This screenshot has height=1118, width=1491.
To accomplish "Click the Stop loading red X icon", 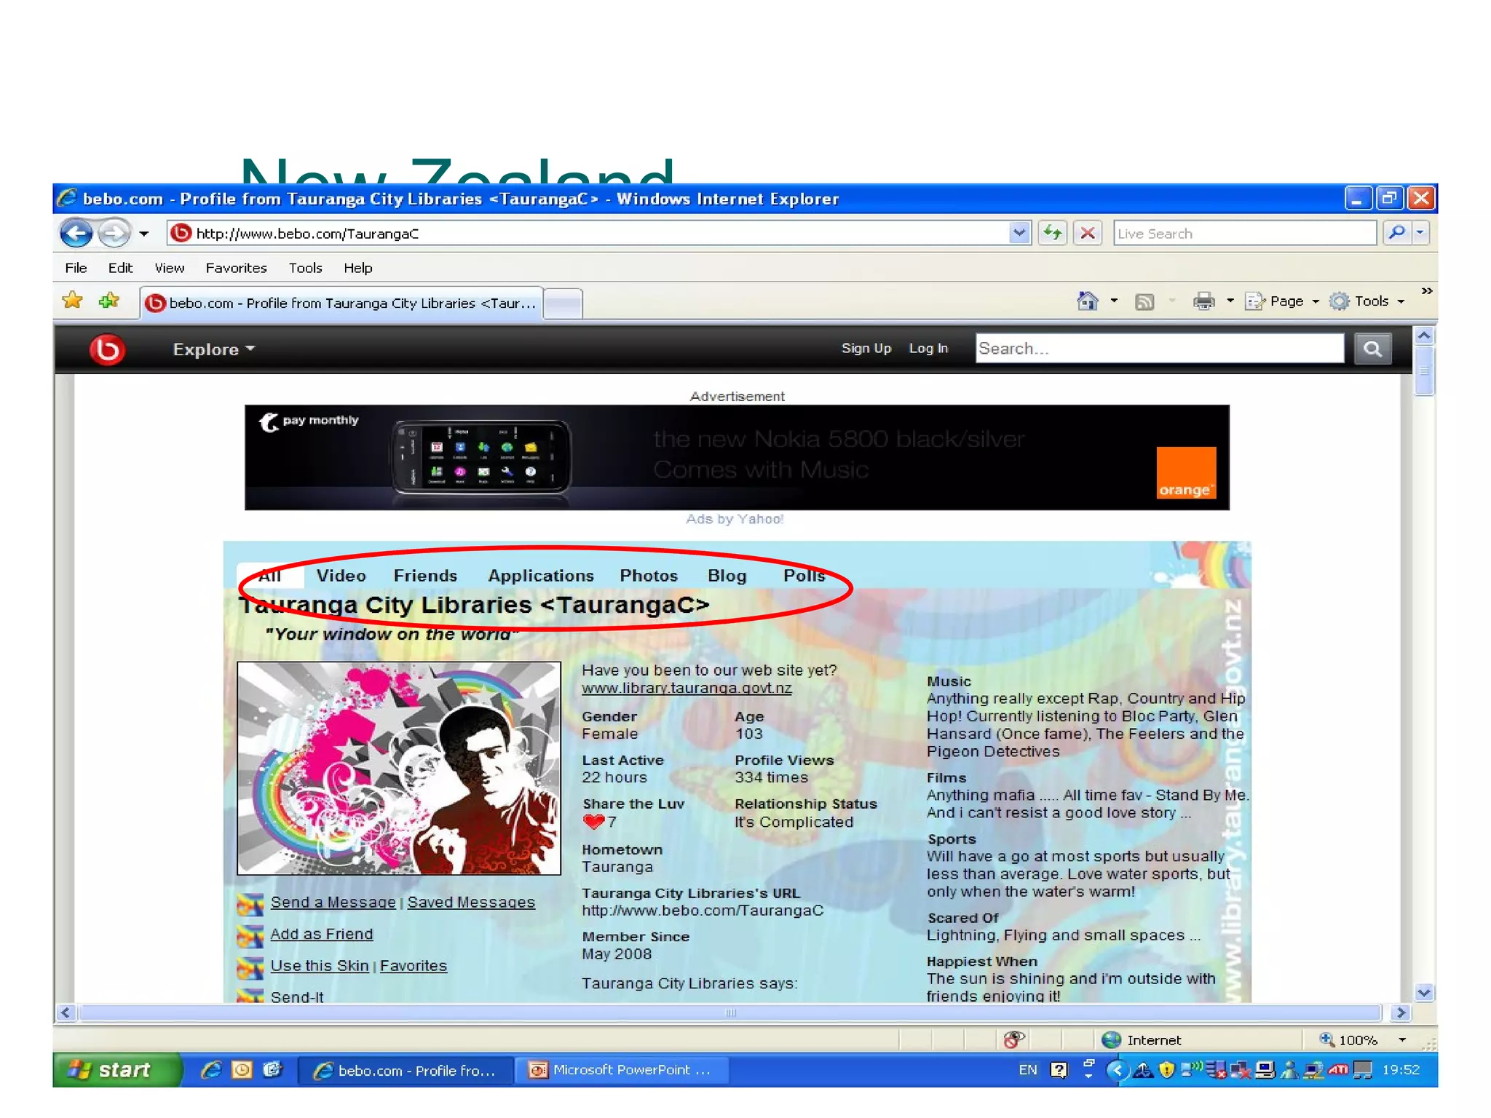I will pyautogui.click(x=1088, y=233).
